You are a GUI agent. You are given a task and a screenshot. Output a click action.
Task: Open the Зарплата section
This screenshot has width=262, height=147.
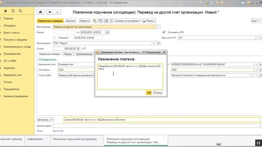coord(9,68)
